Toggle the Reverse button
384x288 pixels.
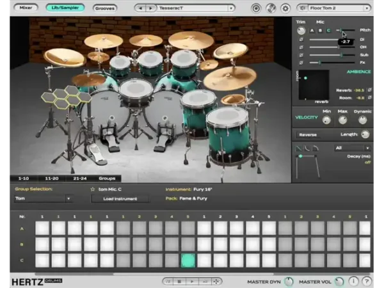(x=308, y=134)
